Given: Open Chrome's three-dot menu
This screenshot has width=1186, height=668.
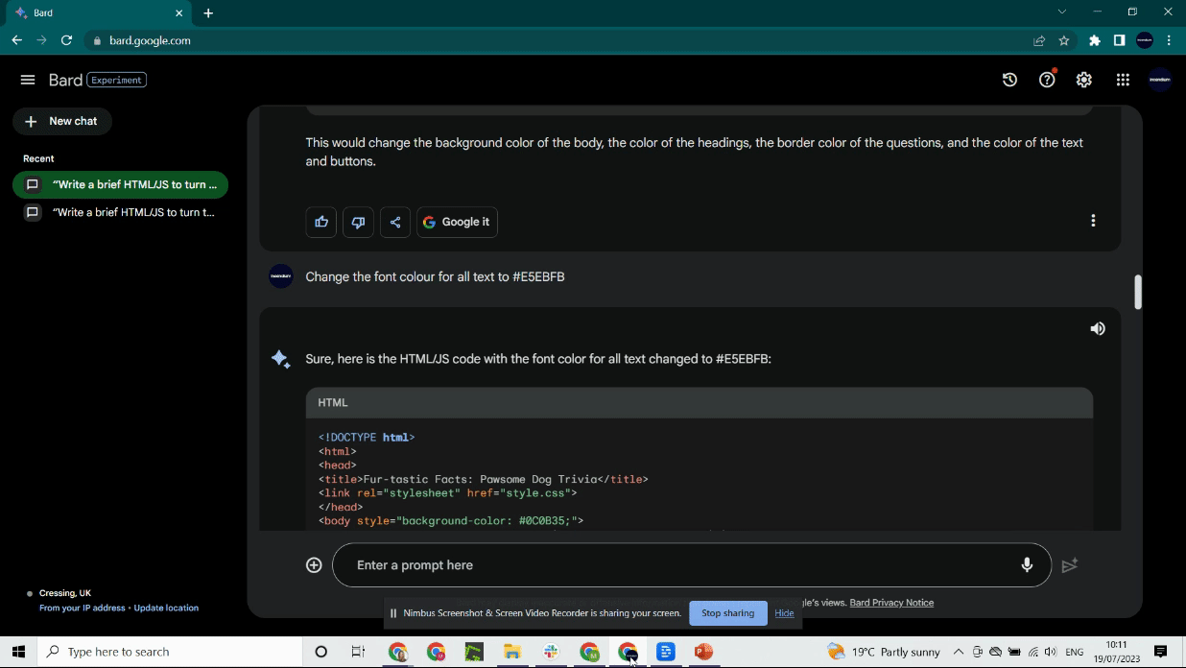Looking at the screenshot, I should 1169,40.
